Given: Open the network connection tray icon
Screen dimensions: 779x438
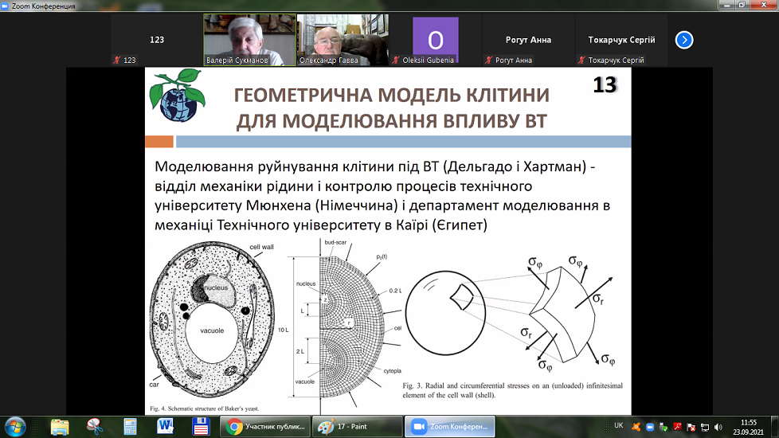Looking at the screenshot, I should point(704,427).
